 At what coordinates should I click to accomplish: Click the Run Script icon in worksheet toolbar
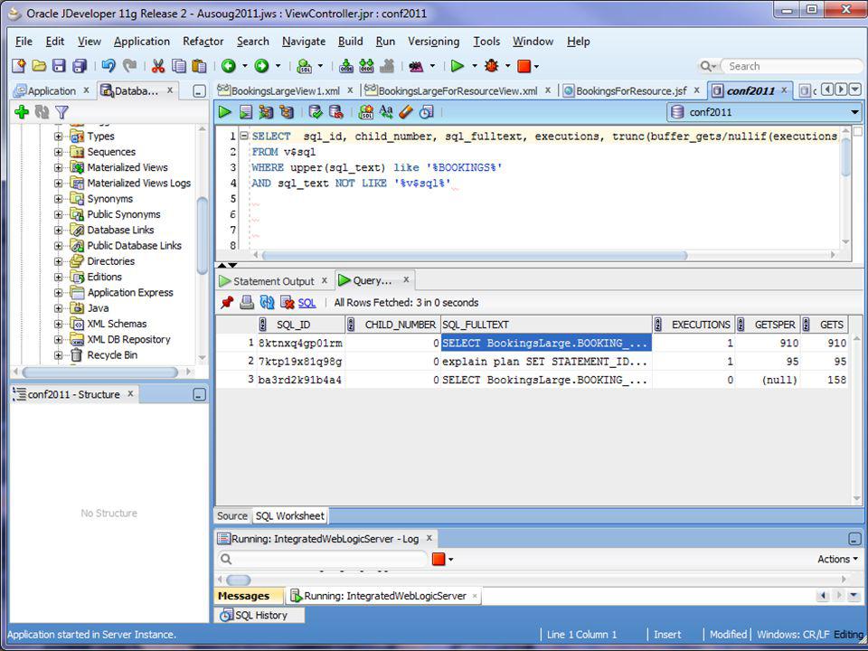pyautogui.click(x=246, y=112)
